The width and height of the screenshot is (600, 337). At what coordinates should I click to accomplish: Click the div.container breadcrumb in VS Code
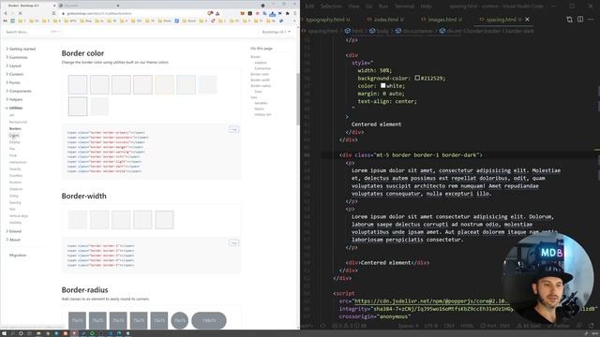tap(414, 31)
